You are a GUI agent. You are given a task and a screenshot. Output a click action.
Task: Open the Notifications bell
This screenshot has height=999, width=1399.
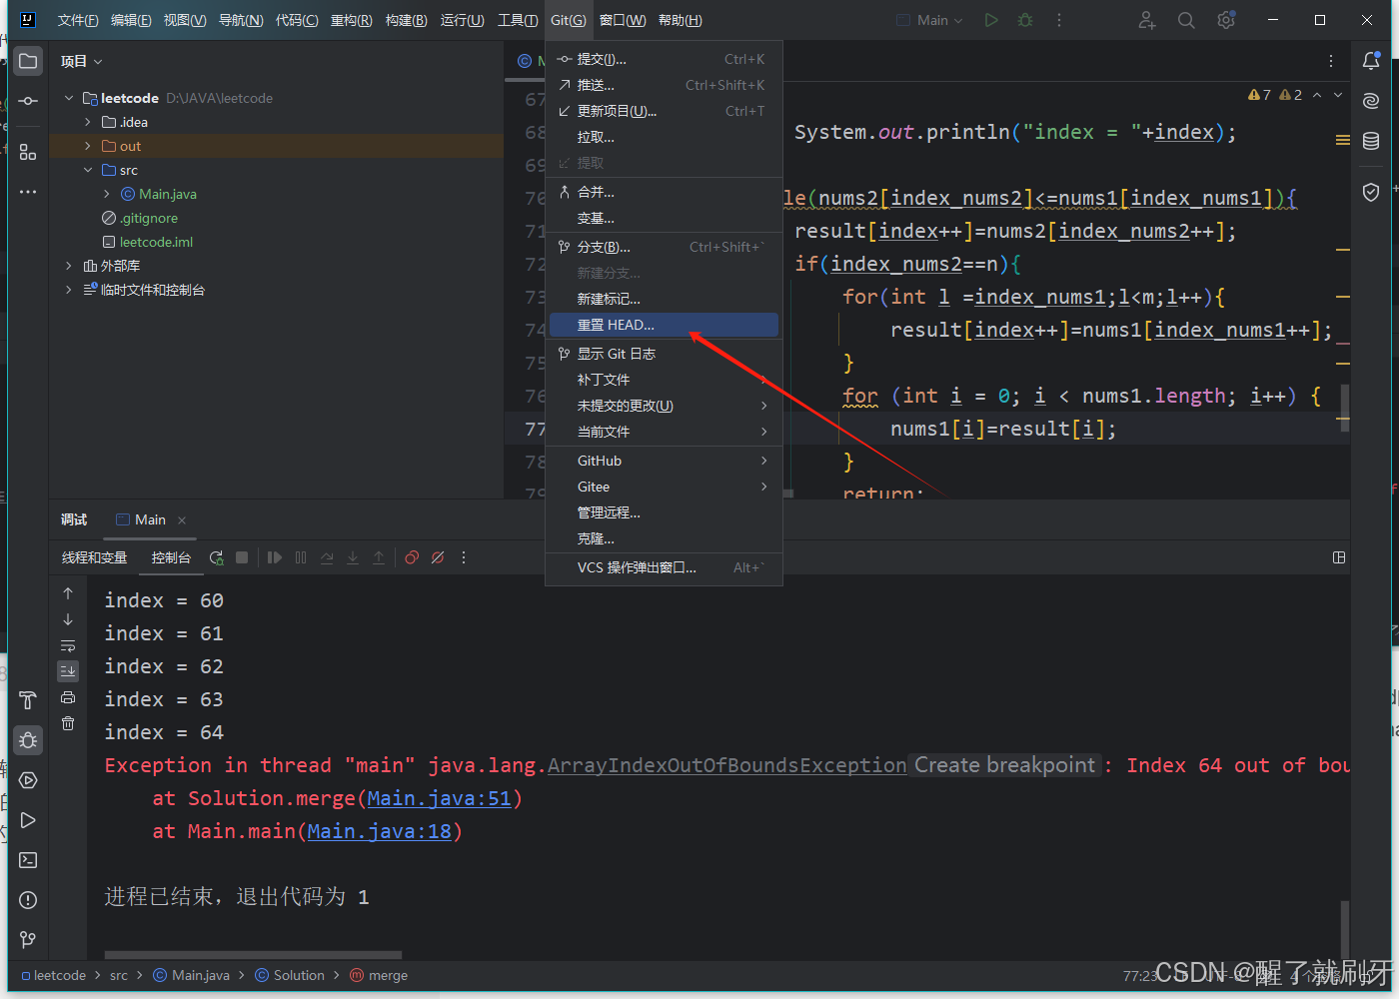pos(1371,61)
